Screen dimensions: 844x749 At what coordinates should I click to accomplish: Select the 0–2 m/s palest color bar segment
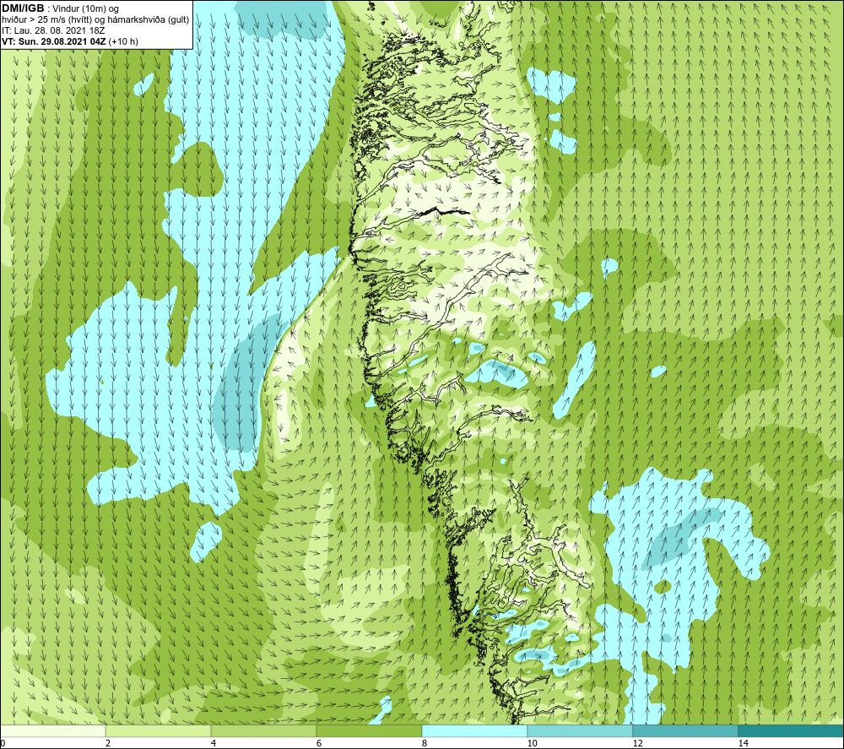click(x=52, y=731)
